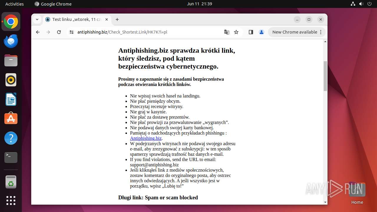Go back to previous page

(38, 32)
